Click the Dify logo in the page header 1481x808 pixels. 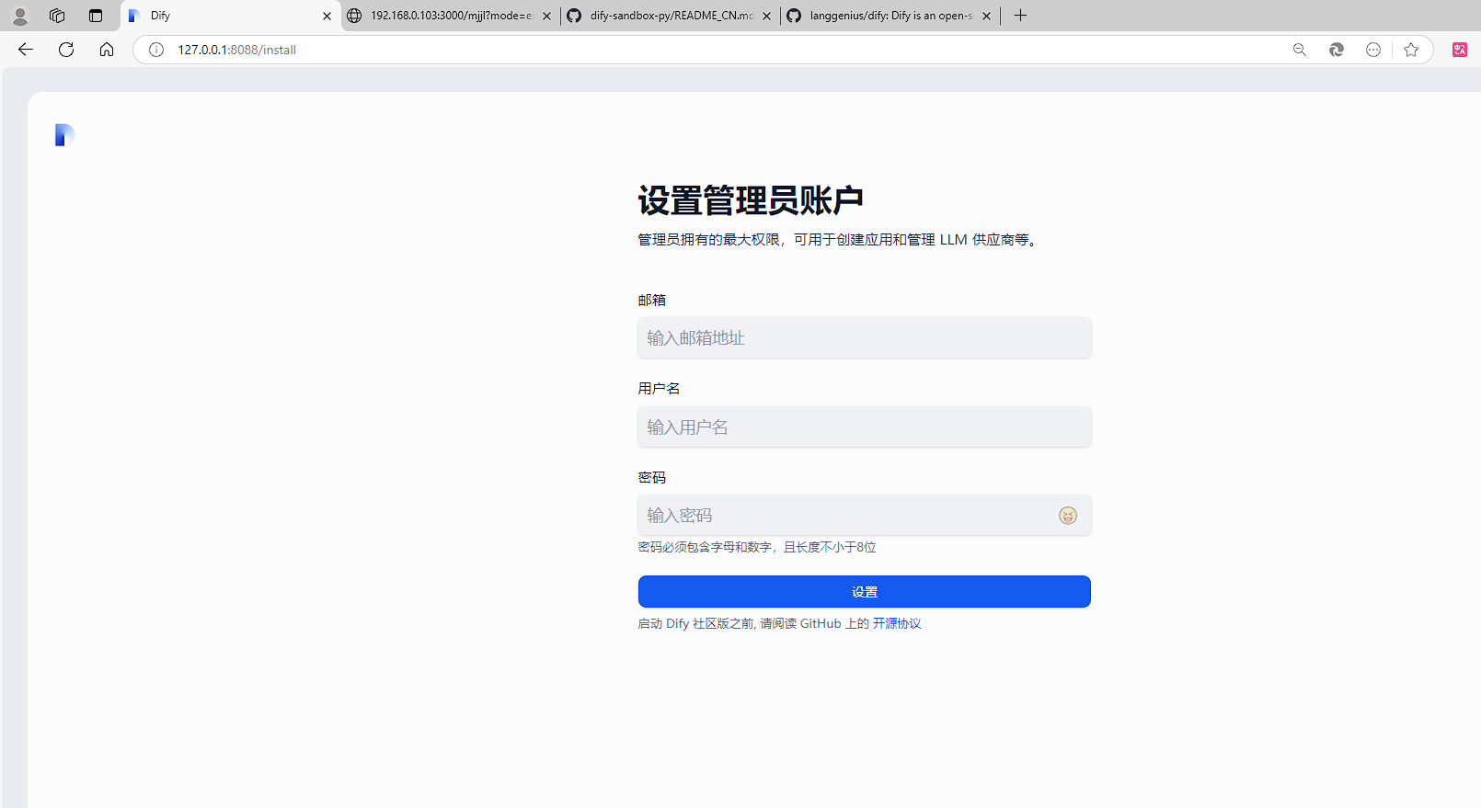pyautogui.click(x=64, y=135)
